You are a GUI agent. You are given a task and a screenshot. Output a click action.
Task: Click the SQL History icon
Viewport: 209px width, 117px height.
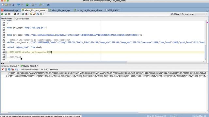(38, 14)
